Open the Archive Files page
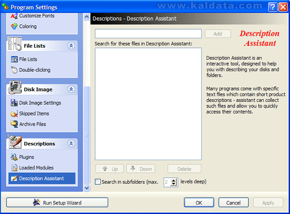The image size is (290, 214). 33,124
